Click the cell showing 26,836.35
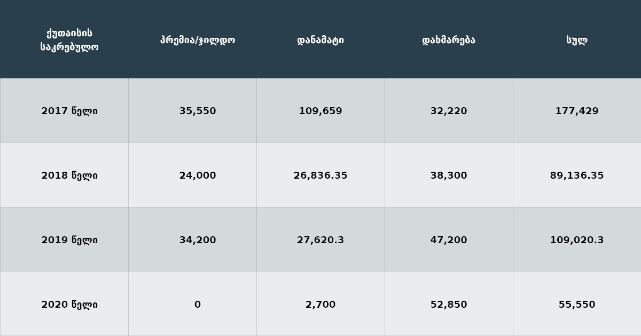Screen dimensions: 641x336 320,175
